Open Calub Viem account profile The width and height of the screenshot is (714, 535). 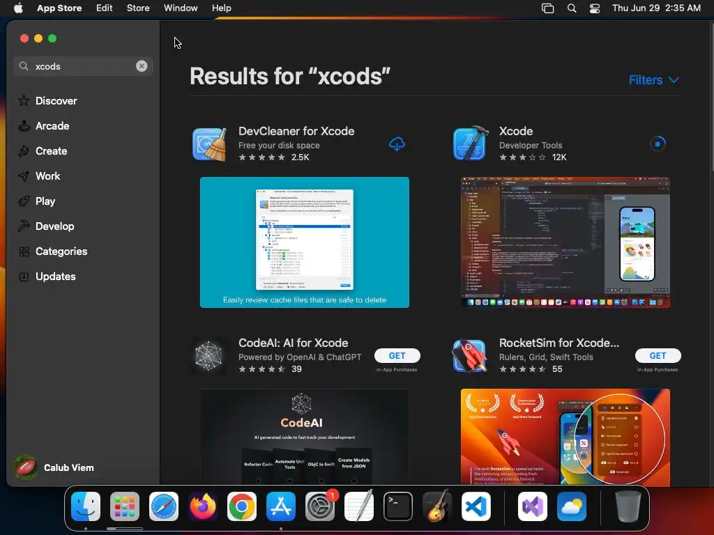click(54, 467)
